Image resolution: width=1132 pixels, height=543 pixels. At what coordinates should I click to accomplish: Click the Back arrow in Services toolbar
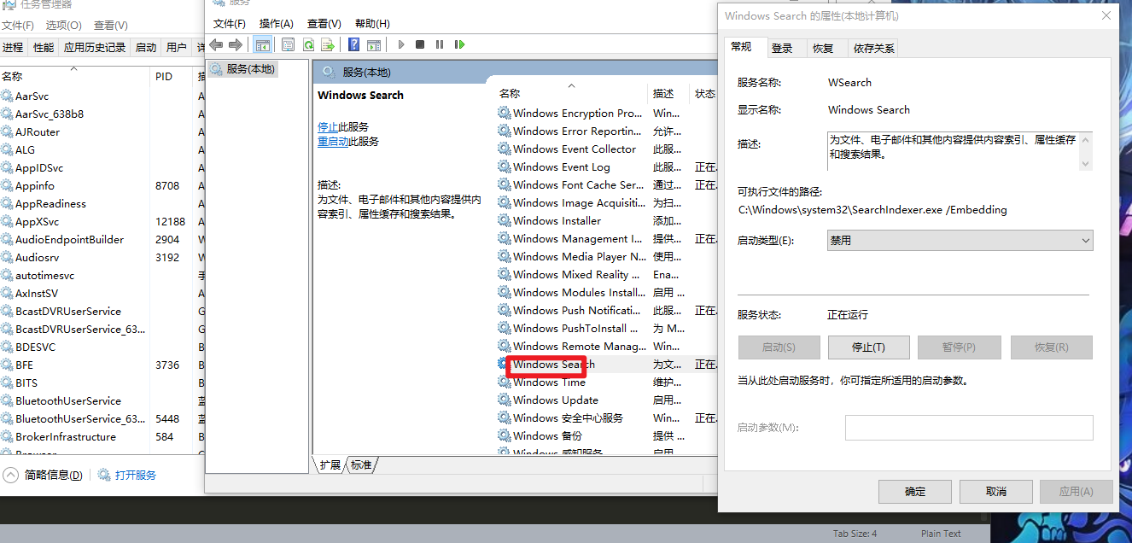[216, 44]
